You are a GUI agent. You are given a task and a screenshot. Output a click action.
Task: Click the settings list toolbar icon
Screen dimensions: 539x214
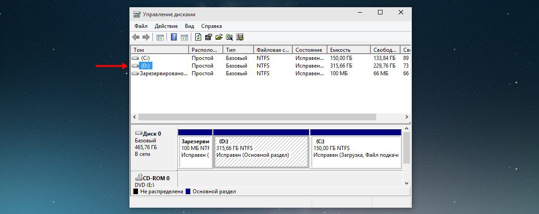[x=240, y=37]
